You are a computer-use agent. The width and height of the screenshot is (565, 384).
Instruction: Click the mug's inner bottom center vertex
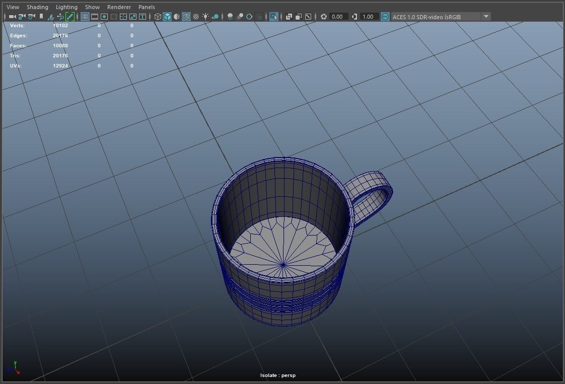pyautogui.click(x=283, y=265)
